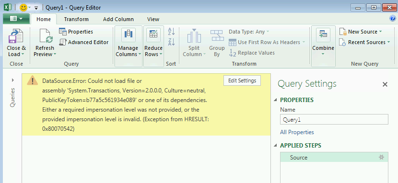398x183 pixels.
Task: Open the New Source dropdown arrow
Action: click(380, 32)
